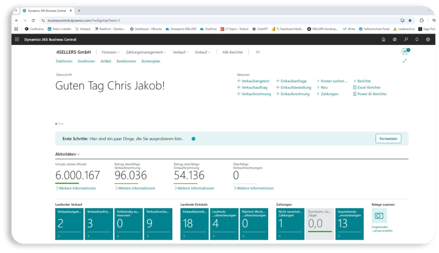Click the search magnifier in top bar

tap(406, 39)
